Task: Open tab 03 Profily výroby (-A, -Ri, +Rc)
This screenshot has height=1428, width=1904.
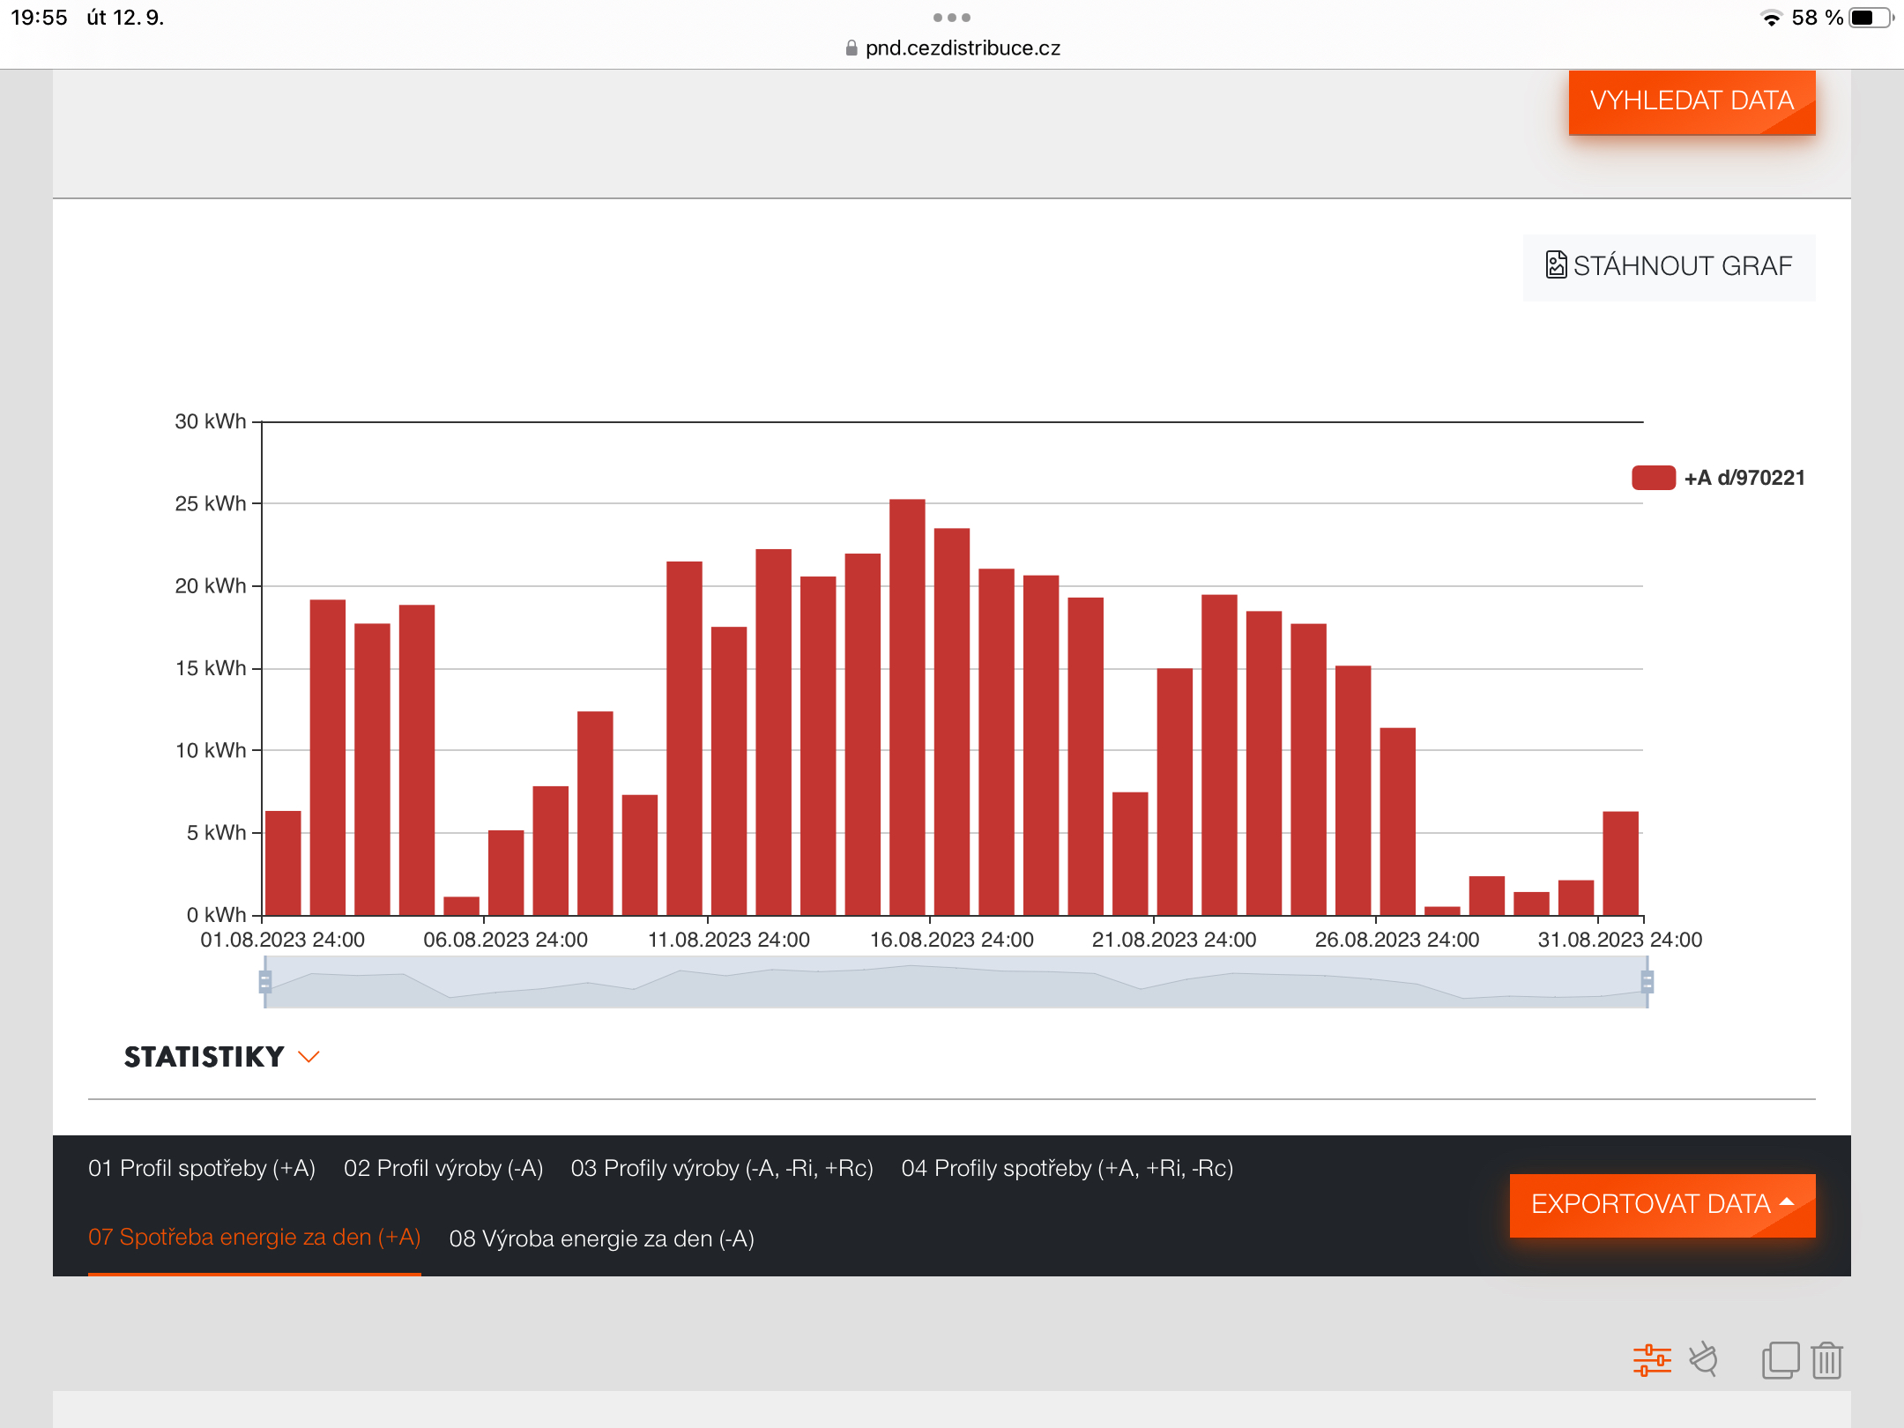Action: tap(722, 1168)
